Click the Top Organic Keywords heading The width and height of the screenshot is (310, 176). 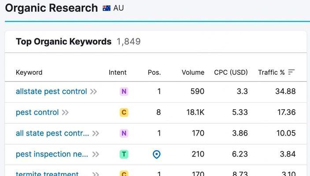click(63, 41)
